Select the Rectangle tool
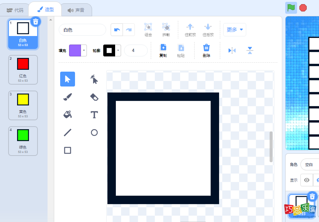Screen dimensions: 319x222 pyautogui.click(x=68, y=150)
